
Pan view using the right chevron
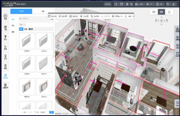pyautogui.click(x=165, y=21)
